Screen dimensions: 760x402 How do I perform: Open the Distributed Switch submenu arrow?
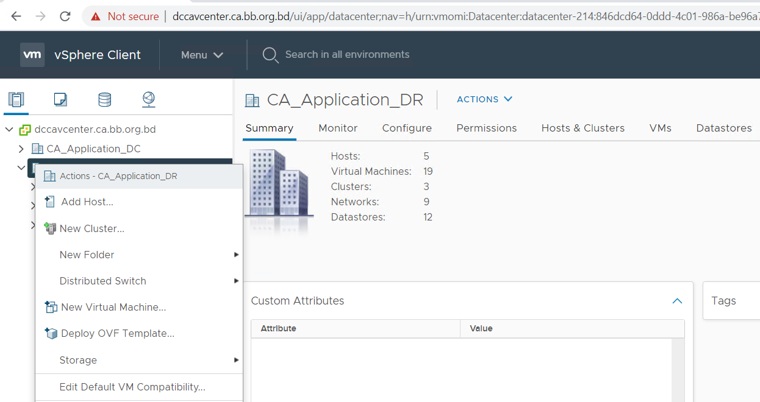(236, 281)
